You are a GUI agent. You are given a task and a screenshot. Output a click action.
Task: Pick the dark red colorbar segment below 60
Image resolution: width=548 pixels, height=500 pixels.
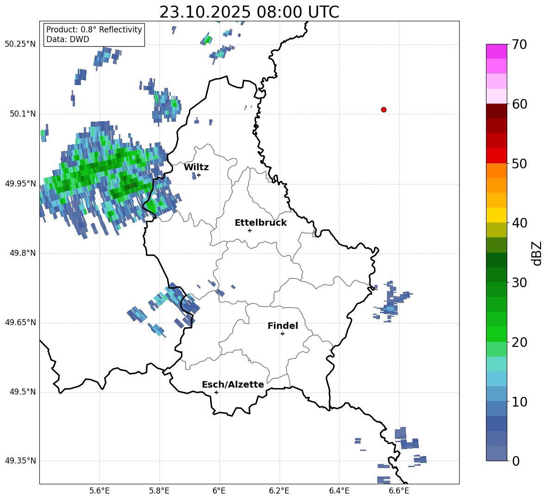[496, 111]
